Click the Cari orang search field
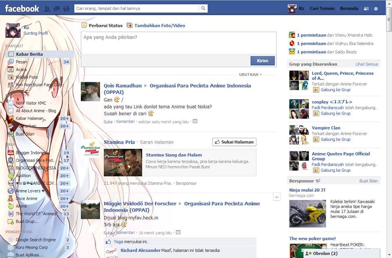This screenshot has height=258, width=392. [137, 9]
